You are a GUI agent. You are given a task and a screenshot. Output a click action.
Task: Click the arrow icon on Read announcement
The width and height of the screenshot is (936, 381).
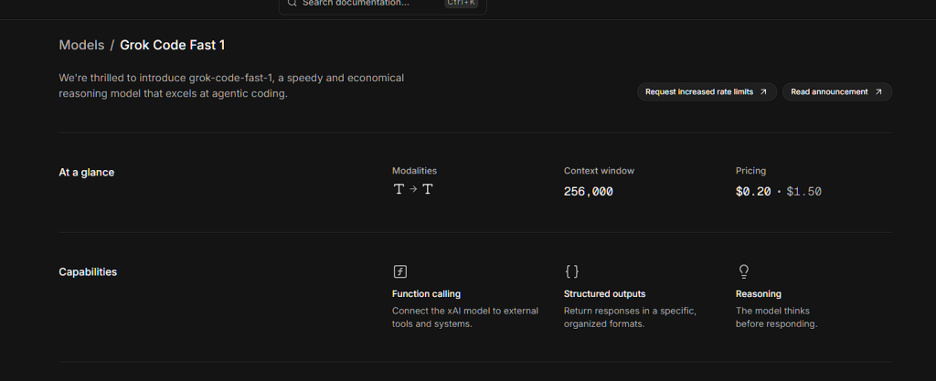click(x=878, y=91)
